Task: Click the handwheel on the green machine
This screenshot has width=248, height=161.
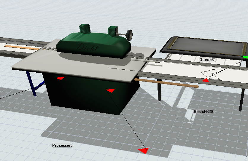Action: coord(129,34)
